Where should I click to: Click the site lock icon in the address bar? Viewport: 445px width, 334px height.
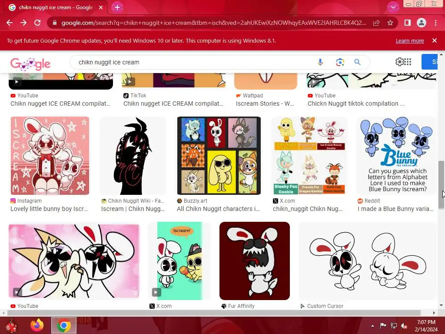[55, 23]
